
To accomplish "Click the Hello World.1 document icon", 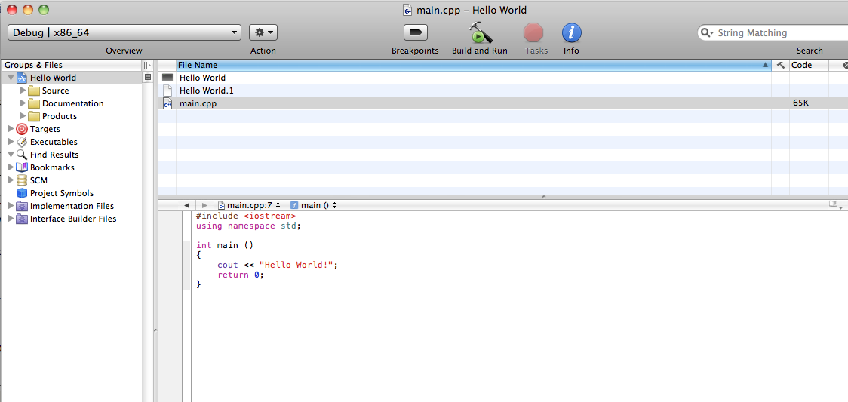I will point(167,91).
